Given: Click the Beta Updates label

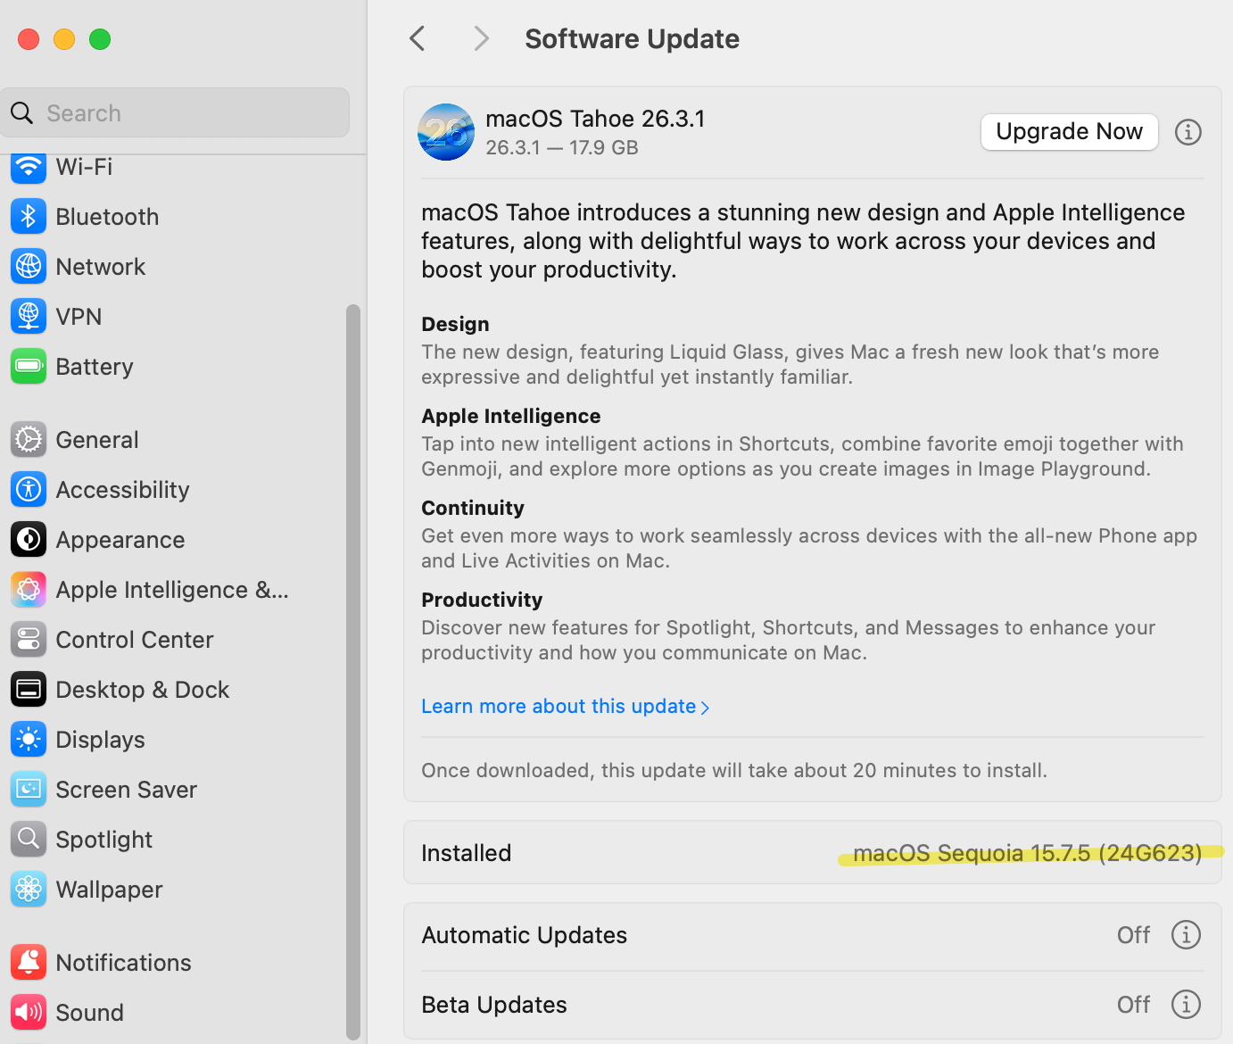Looking at the screenshot, I should click(x=494, y=1005).
